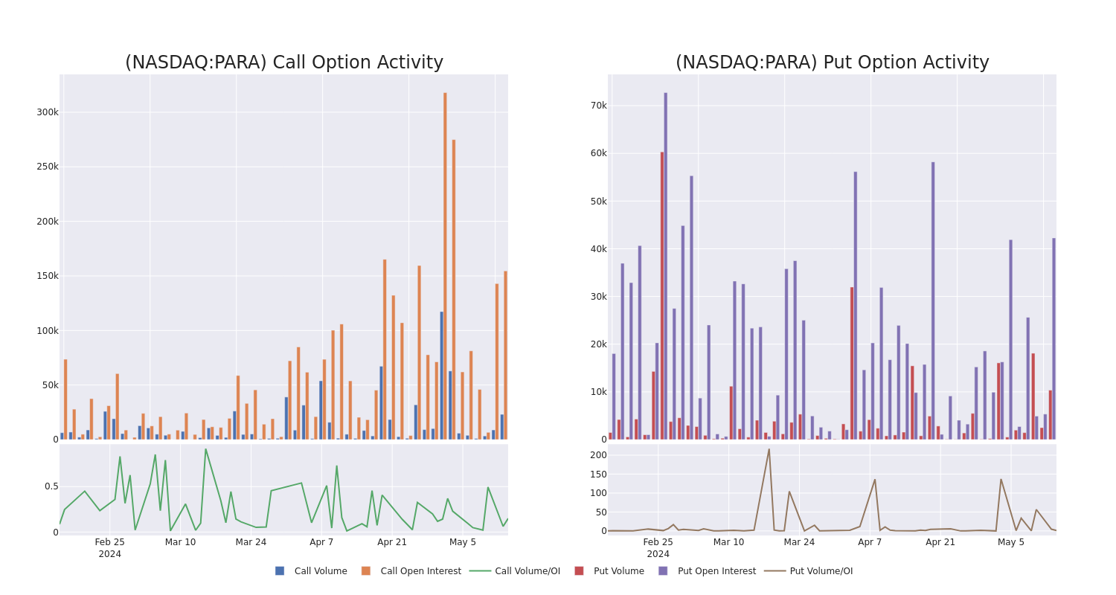Click the Put Option Activity chart title
Viewport: 1116px width, 595px height.
click(x=833, y=62)
